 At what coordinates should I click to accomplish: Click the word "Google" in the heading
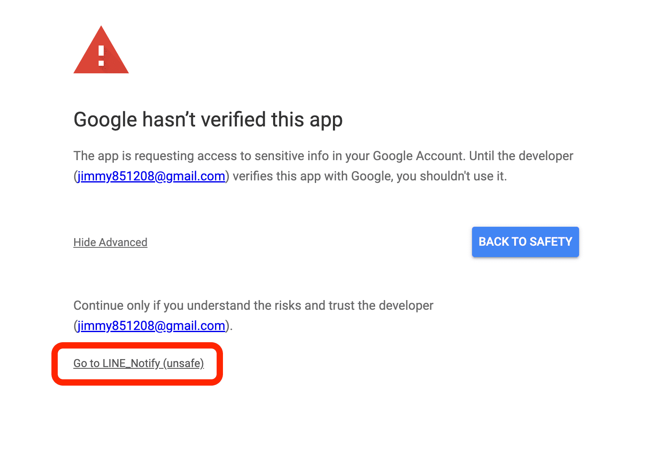pyautogui.click(x=105, y=120)
